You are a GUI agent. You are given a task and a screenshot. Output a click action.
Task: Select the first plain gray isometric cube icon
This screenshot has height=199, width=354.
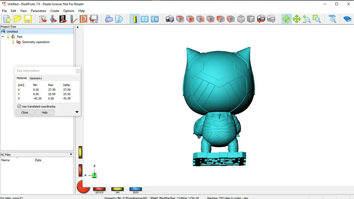click(x=241, y=19)
